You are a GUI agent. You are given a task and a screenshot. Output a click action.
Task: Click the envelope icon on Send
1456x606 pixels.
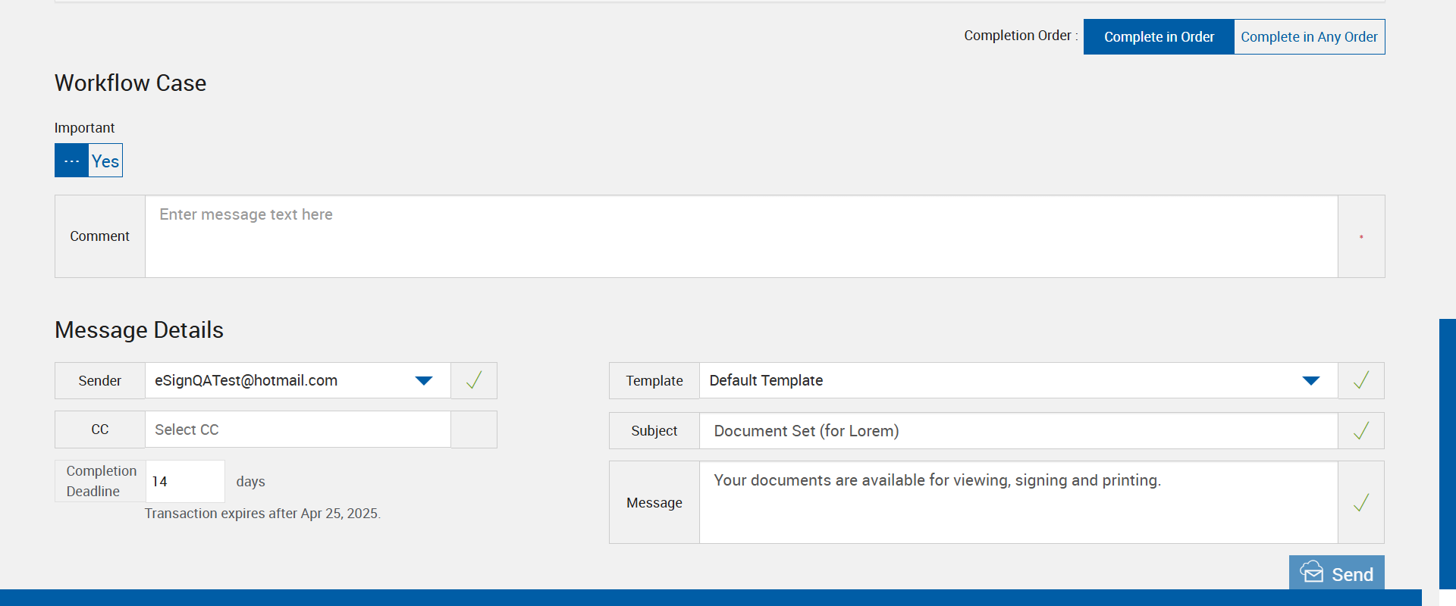click(x=1312, y=572)
